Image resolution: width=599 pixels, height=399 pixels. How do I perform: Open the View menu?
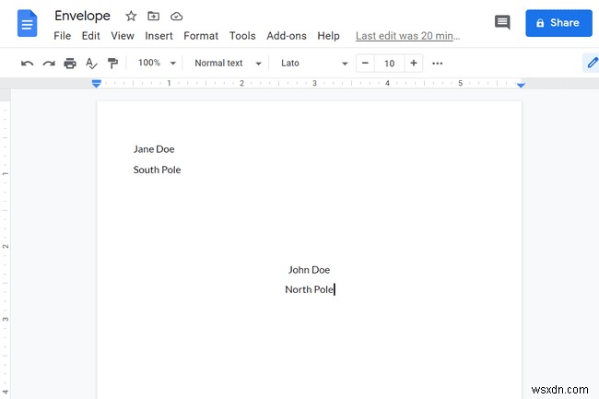(123, 36)
